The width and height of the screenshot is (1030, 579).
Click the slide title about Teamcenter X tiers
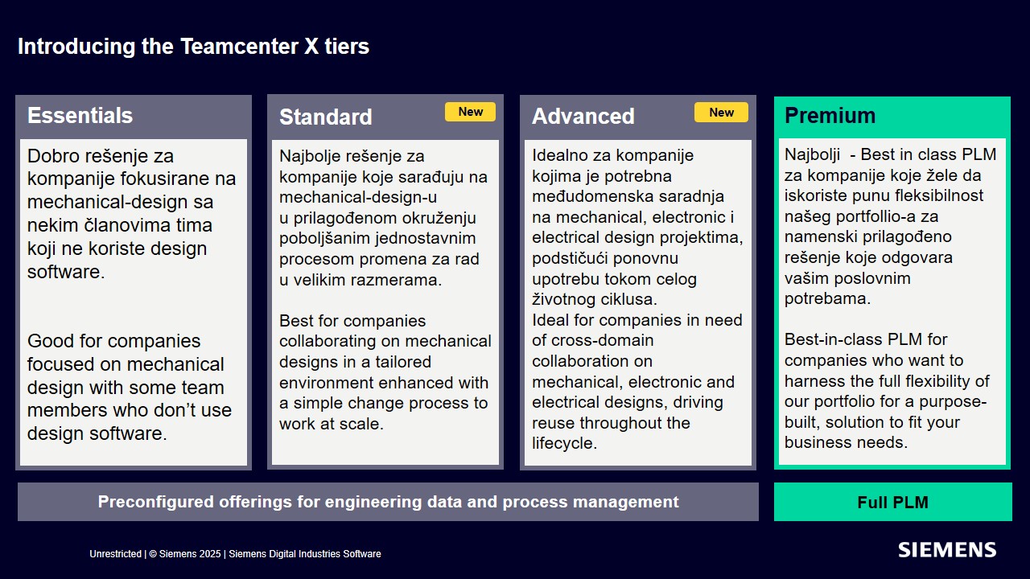(193, 47)
